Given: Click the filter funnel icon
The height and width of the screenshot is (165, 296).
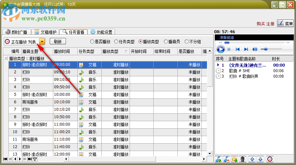Looking at the screenshot, I should click(35, 159).
